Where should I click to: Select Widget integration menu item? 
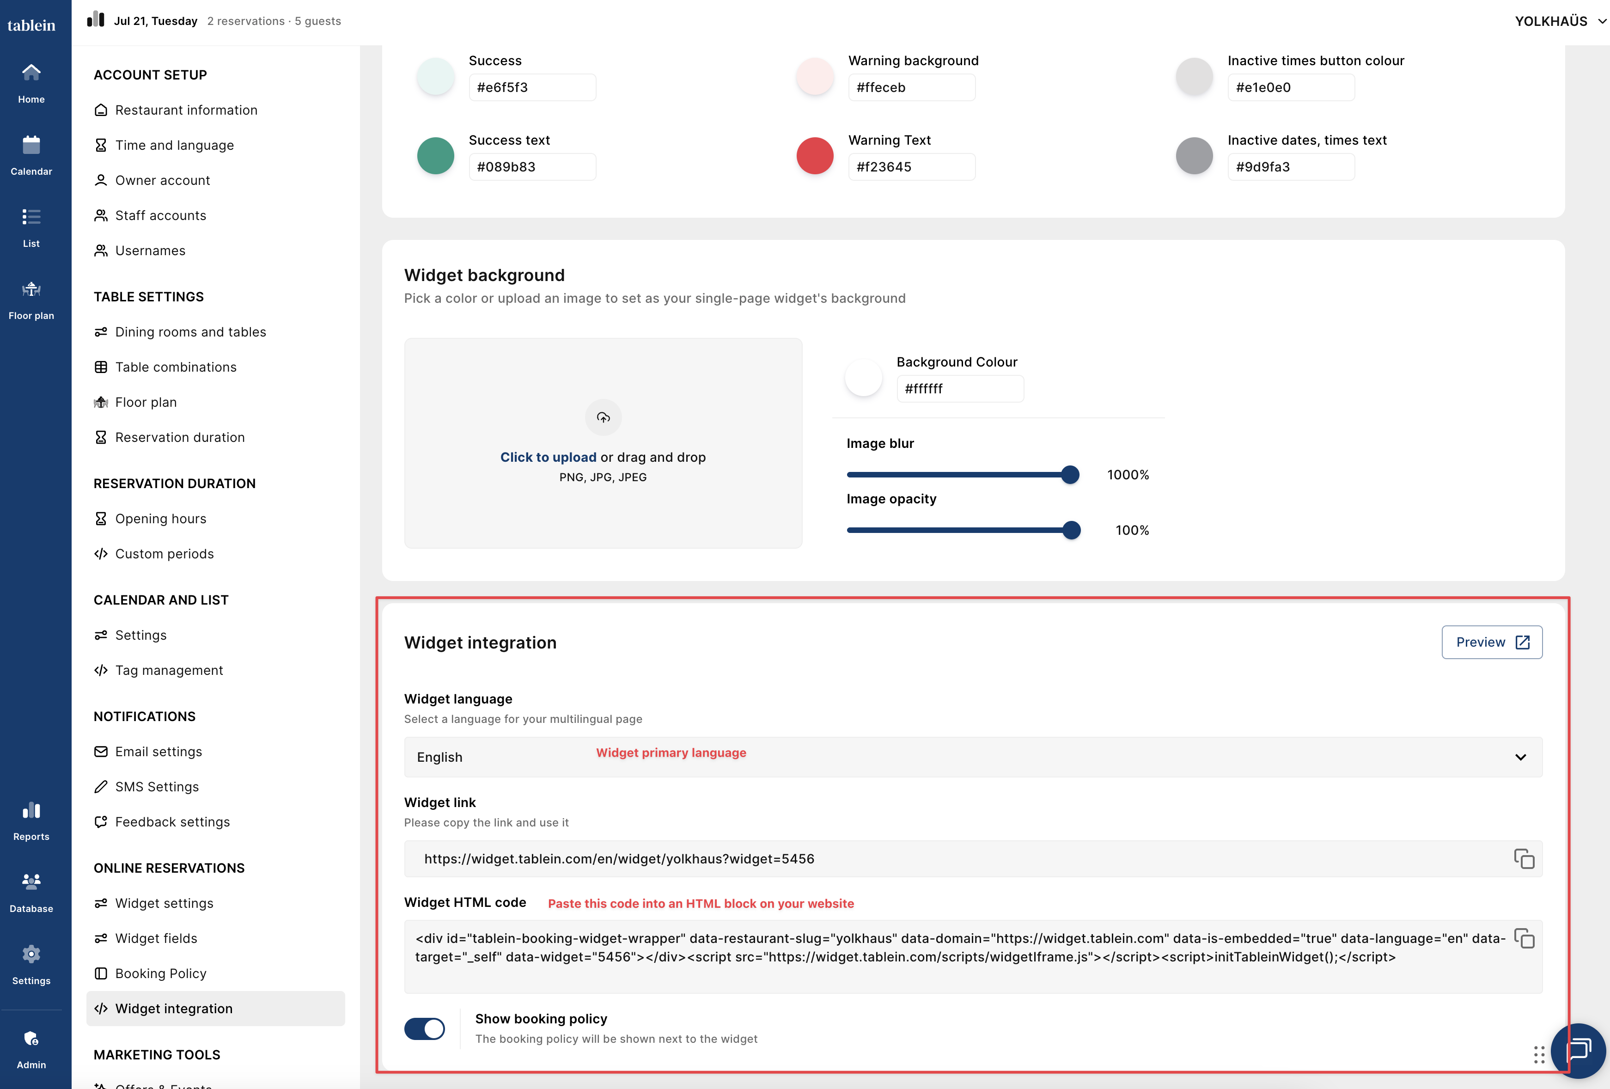point(215,1009)
